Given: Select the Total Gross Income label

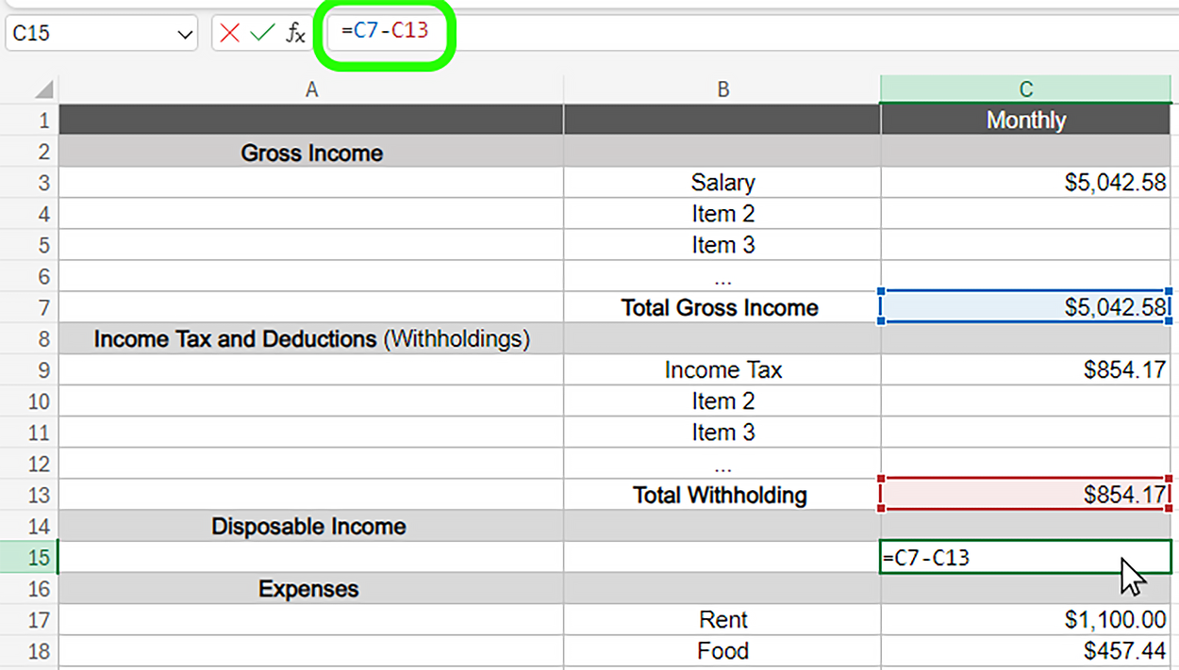Looking at the screenshot, I should (x=722, y=307).
